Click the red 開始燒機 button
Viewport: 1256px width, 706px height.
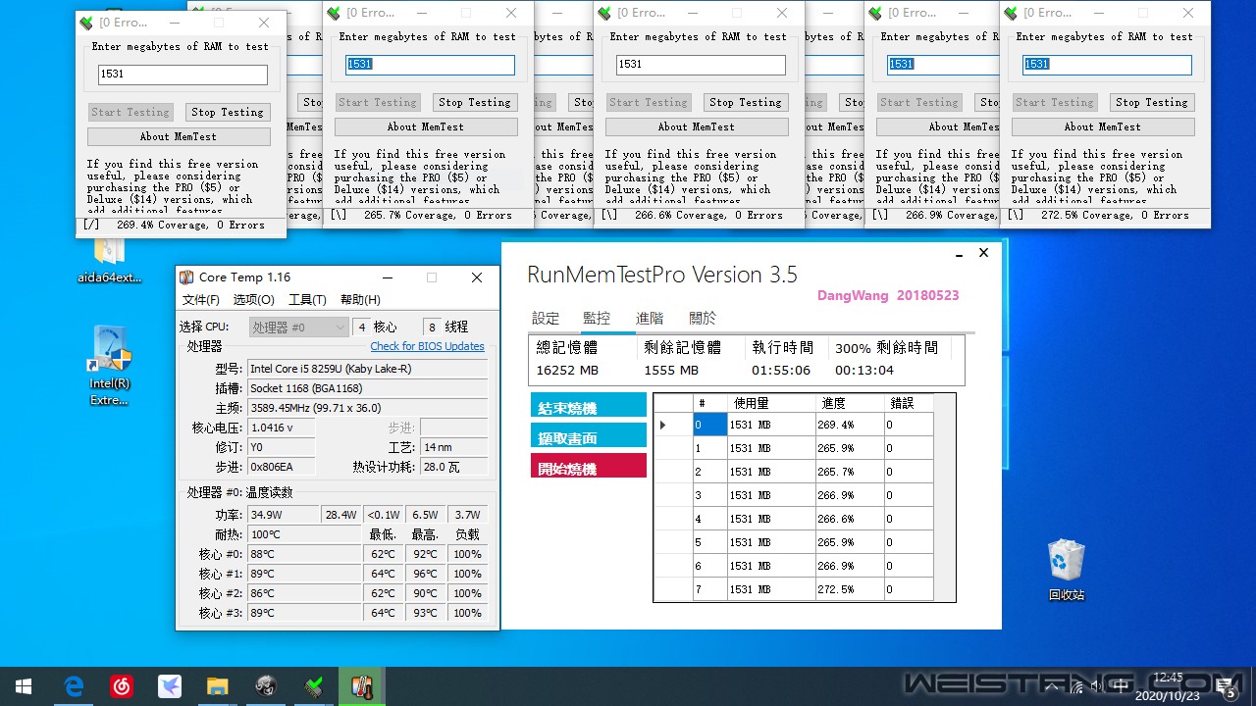(x=589, y=467)
